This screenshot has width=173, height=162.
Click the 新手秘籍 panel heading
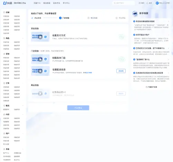pos(144,13)
